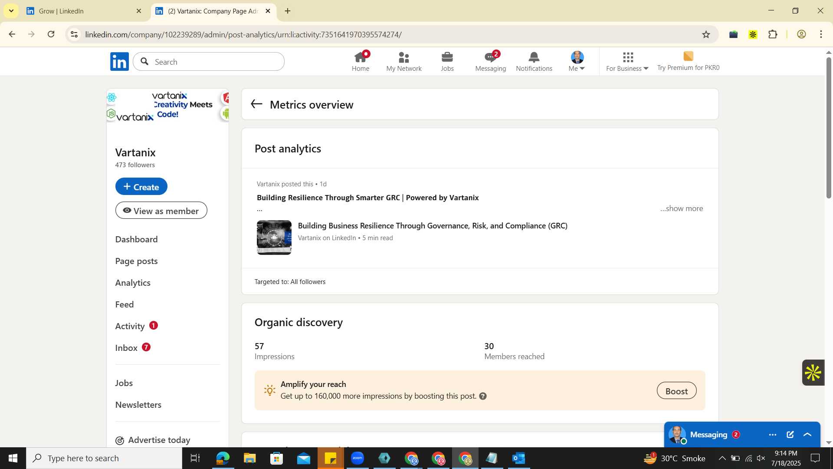Click the LinkedIn search field

209,62
